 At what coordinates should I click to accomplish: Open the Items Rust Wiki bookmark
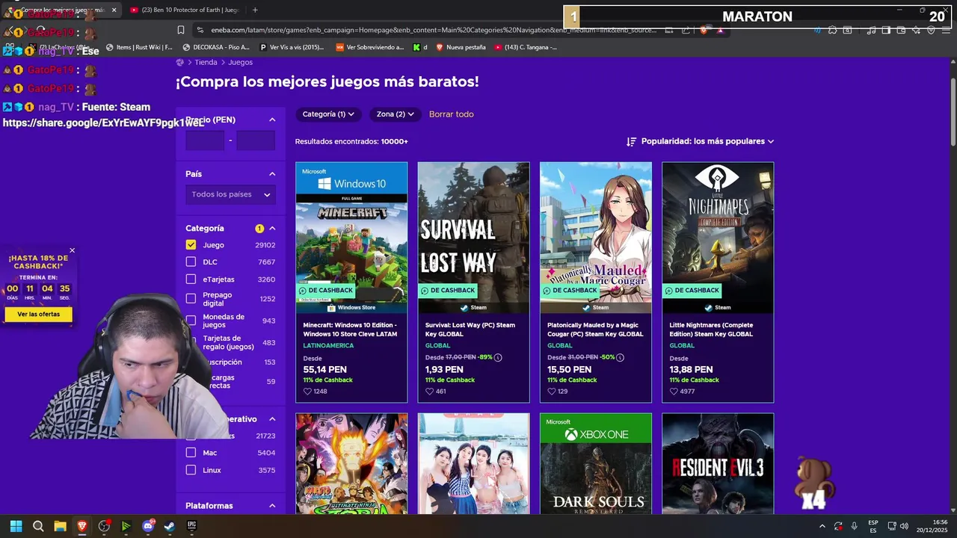pyautogui.click(x=140, y=47)
